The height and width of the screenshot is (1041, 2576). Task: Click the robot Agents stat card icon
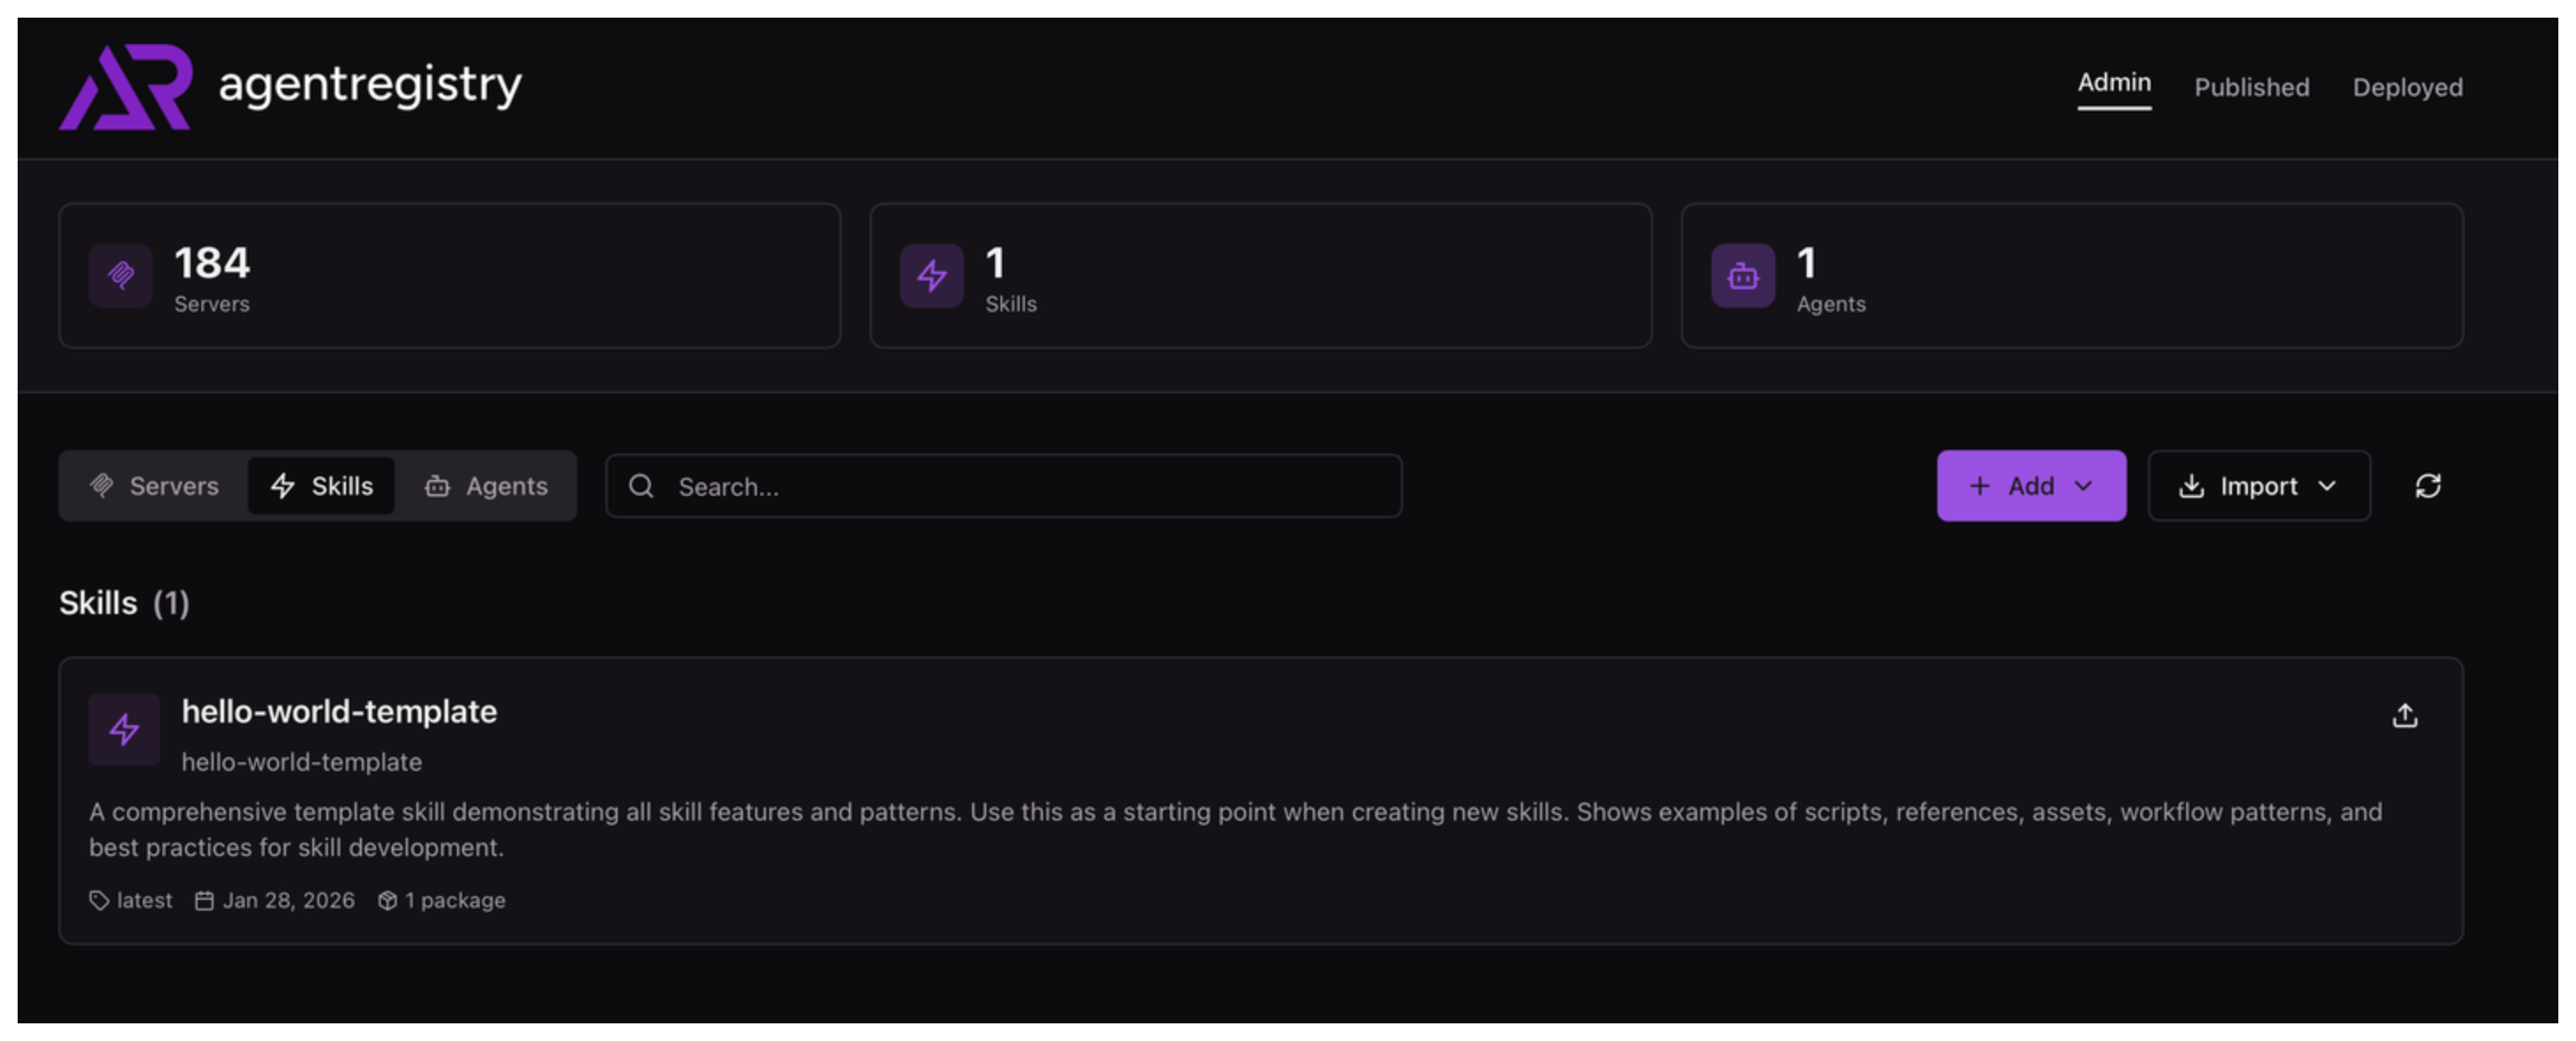(x=1742, y=275)
